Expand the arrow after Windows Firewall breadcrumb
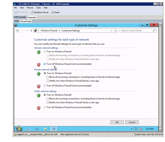This screenshot has height=142, width=165. pyautogui.click(x=59, y=31)
